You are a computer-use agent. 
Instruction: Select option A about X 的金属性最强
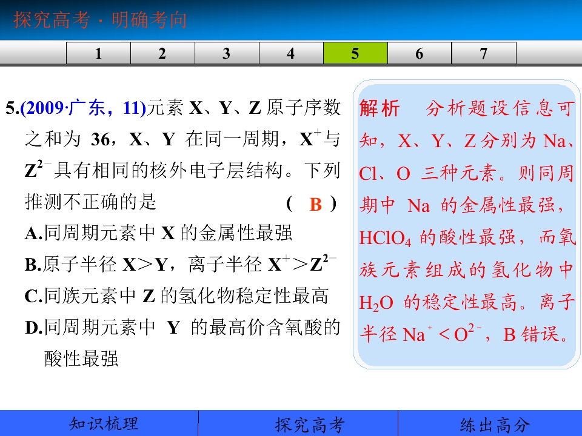[x=158, y=233]
